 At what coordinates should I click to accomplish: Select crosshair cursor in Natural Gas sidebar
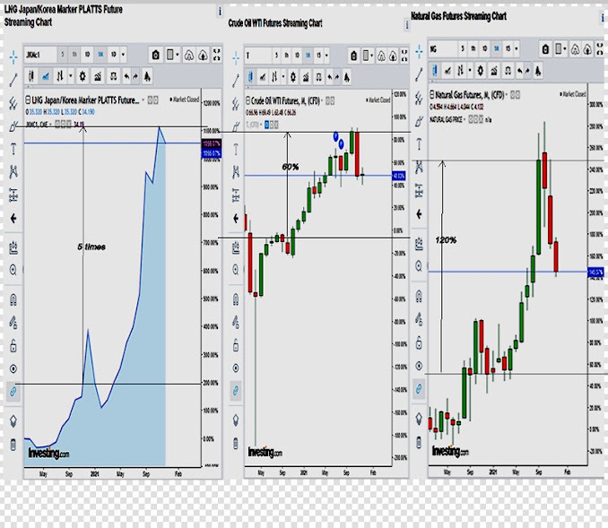pyautogui.click(x=419, y=52)
